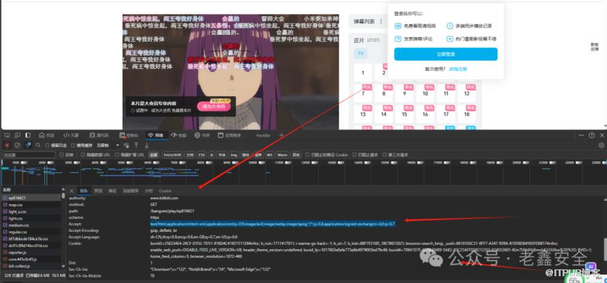Switch to the 源代码 Sources tab

point(99,135)
